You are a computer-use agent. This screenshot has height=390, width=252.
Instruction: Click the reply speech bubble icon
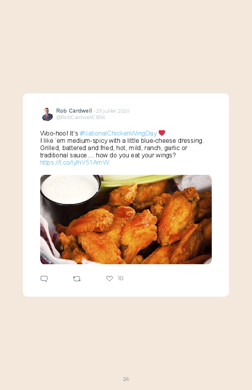click(44, 279)
